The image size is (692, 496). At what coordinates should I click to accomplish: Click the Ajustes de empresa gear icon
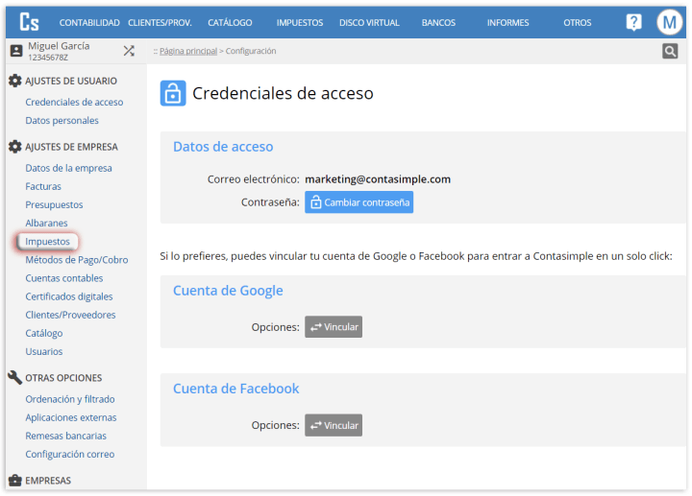tap(15, 147)
